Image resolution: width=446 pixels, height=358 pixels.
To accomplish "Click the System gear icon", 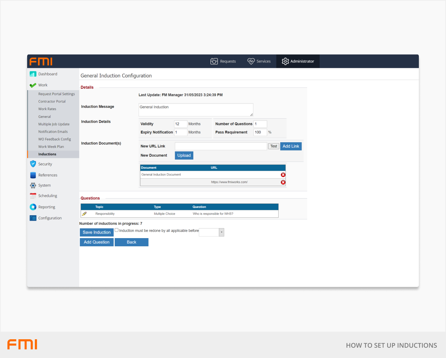I will pyautogui.click(x=33, y=185).
